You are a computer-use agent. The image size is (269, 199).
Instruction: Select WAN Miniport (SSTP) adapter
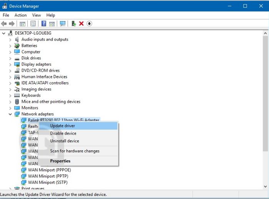(48, 182)
